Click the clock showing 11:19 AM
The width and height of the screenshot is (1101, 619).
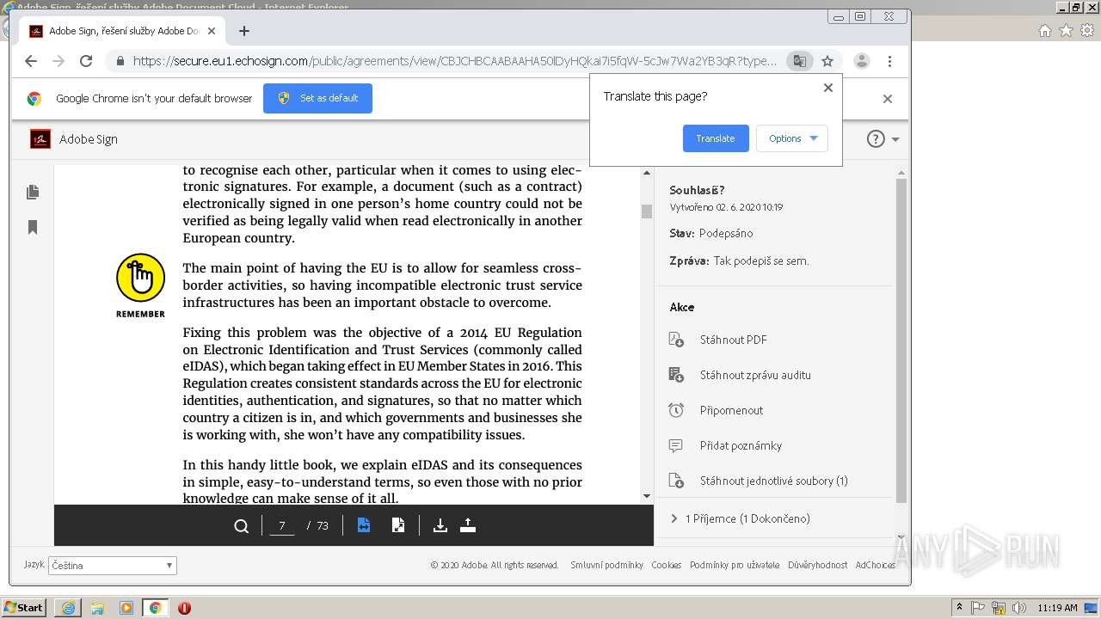click(1057, 608)
